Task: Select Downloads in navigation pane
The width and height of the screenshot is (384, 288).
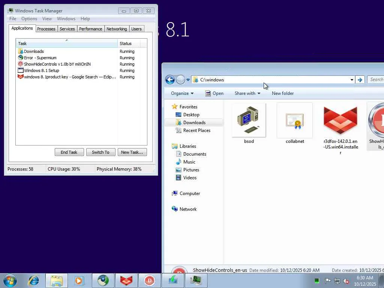Action: click(x=194, y=123)
